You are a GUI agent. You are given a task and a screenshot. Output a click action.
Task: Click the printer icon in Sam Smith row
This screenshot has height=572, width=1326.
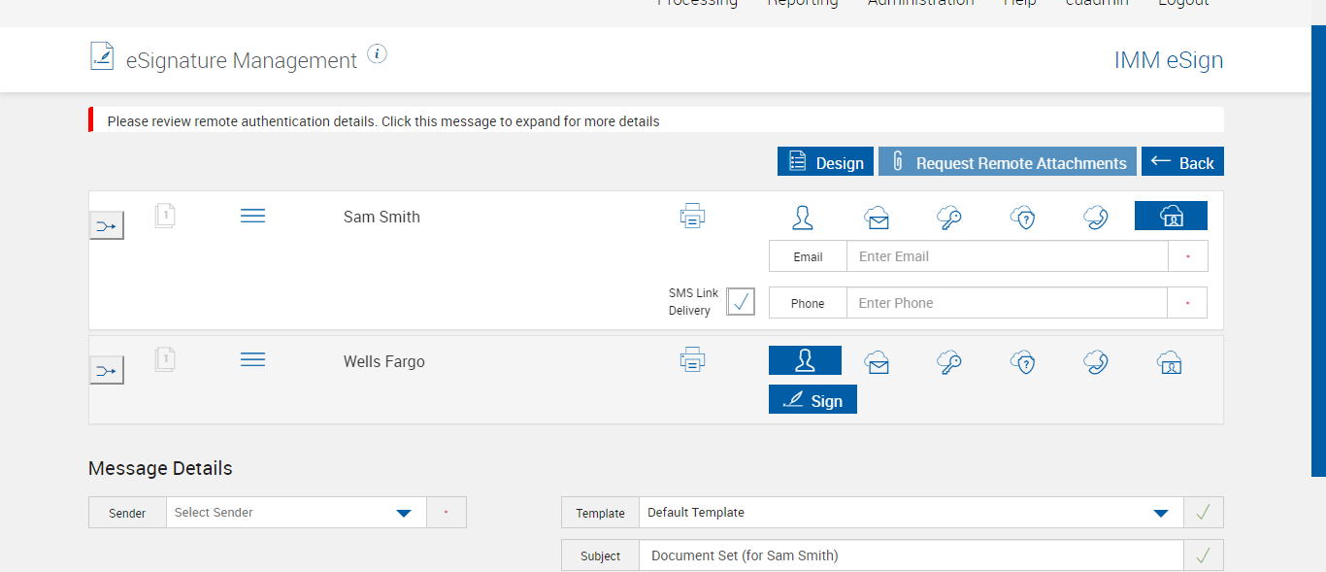tap(692, 217)
